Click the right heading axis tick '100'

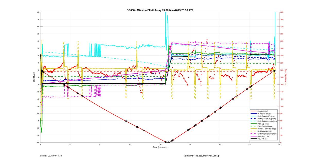[282, 106]
